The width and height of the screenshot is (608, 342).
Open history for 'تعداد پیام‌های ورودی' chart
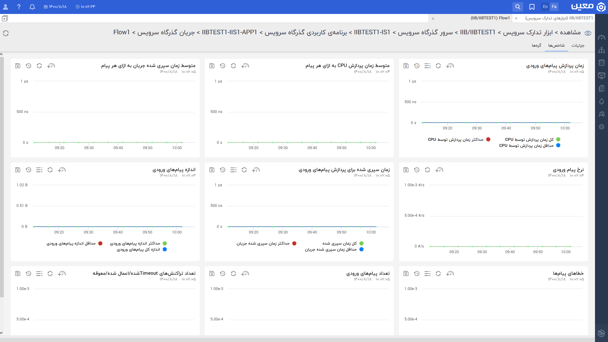pos(223,273)
